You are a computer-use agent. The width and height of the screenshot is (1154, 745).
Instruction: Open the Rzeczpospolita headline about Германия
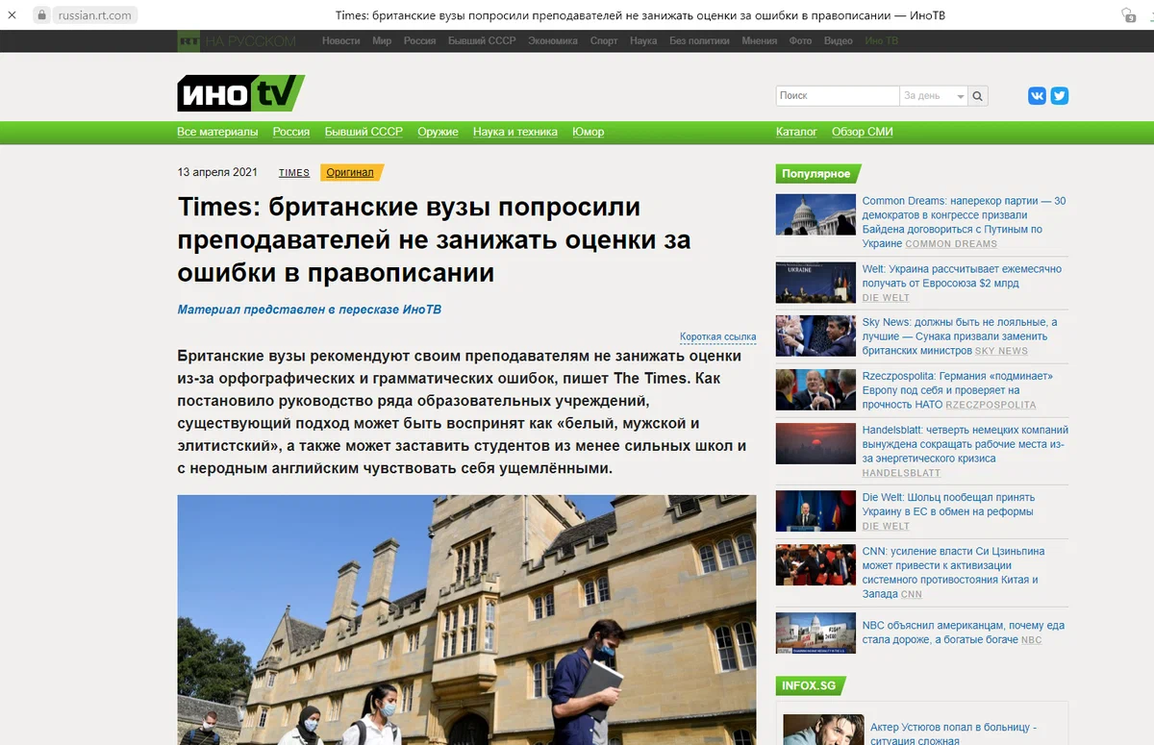click(958, 390)
